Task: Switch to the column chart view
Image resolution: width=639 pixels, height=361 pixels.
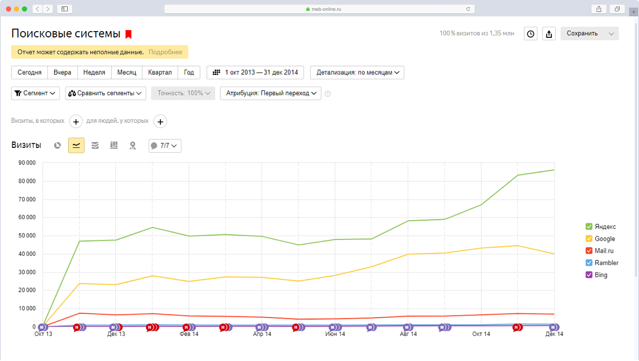Action: click(114, 145)
